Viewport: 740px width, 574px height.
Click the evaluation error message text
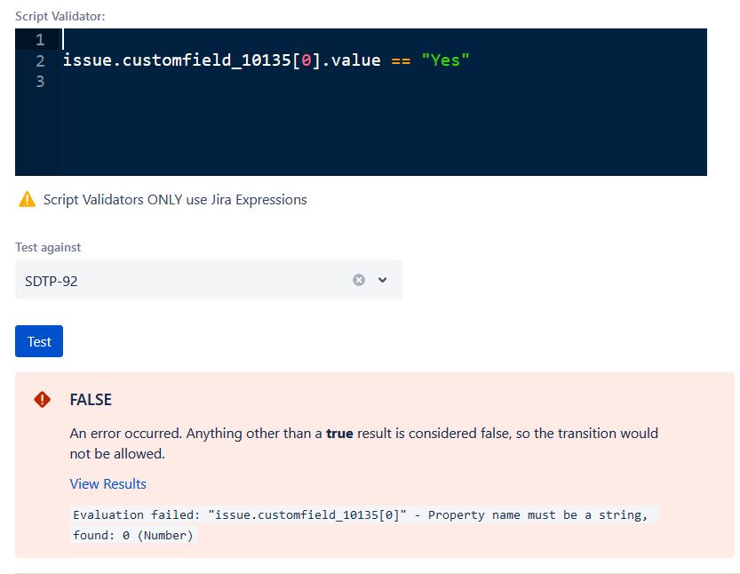pos(355,524)
